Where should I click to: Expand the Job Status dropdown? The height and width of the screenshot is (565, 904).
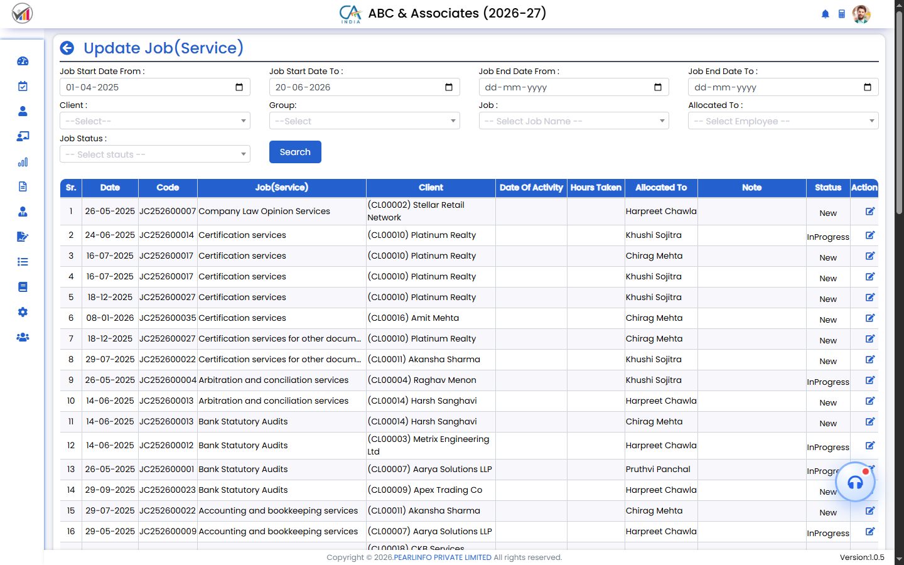click(155, 154)
